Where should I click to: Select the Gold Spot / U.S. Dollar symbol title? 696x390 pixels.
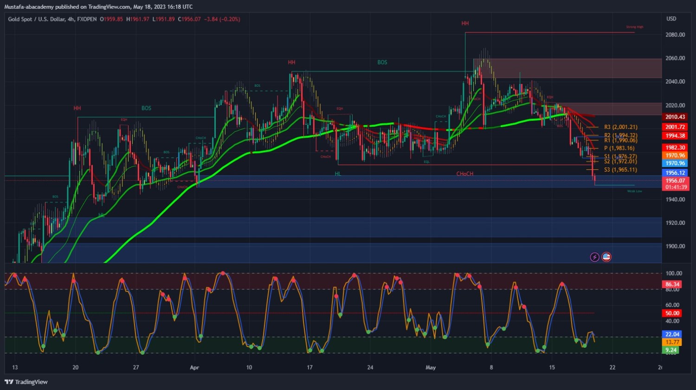[x=41, y=19]
